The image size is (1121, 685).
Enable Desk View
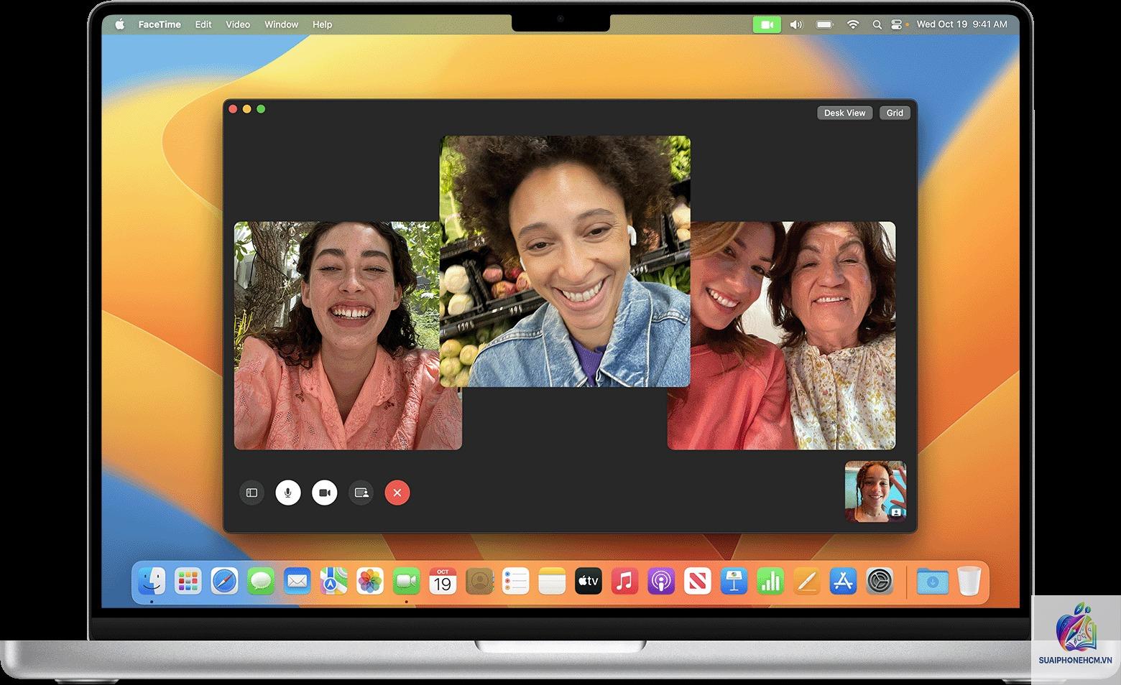click(844, 113)
